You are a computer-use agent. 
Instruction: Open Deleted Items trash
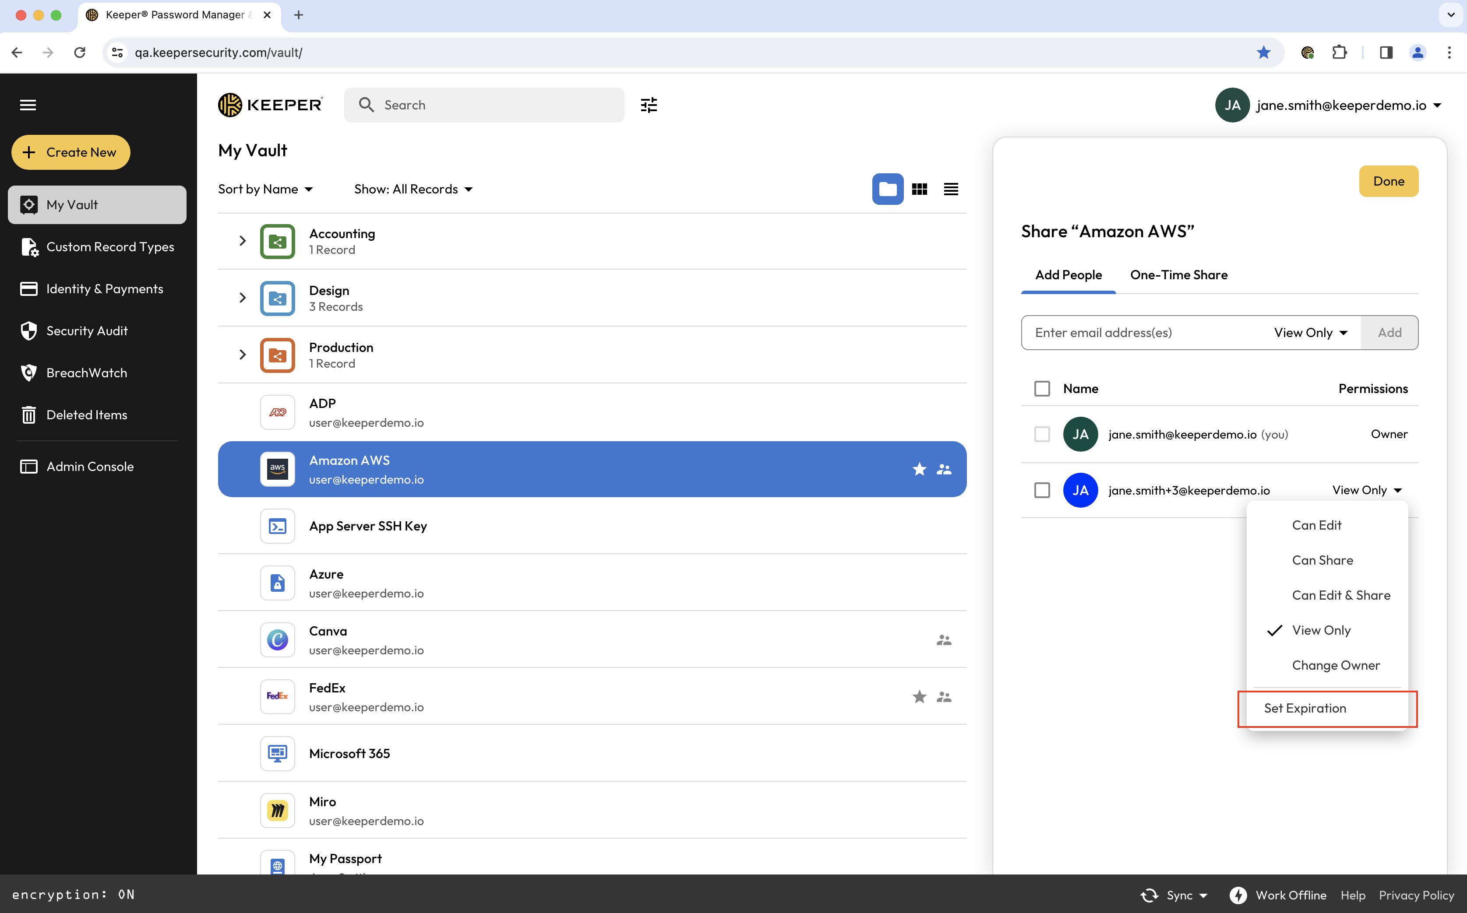point(86,415)
